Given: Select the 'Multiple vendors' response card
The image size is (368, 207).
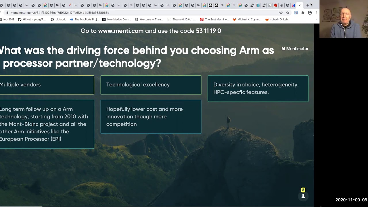Looking at the screenshot, I should pos(47,85).
